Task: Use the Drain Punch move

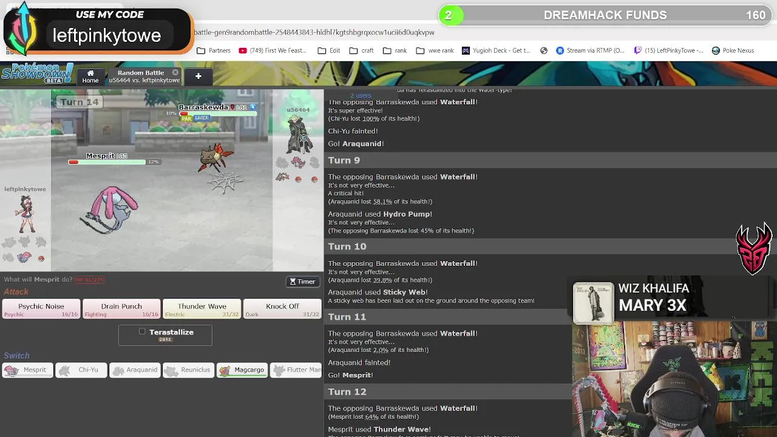Action: (x=121, y=310)
